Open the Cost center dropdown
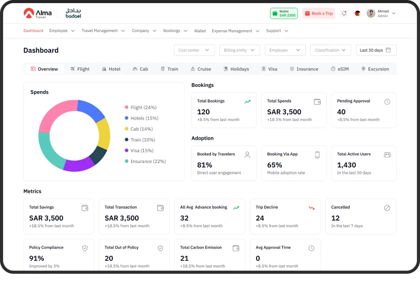The image size is (420, 281). 194,50
